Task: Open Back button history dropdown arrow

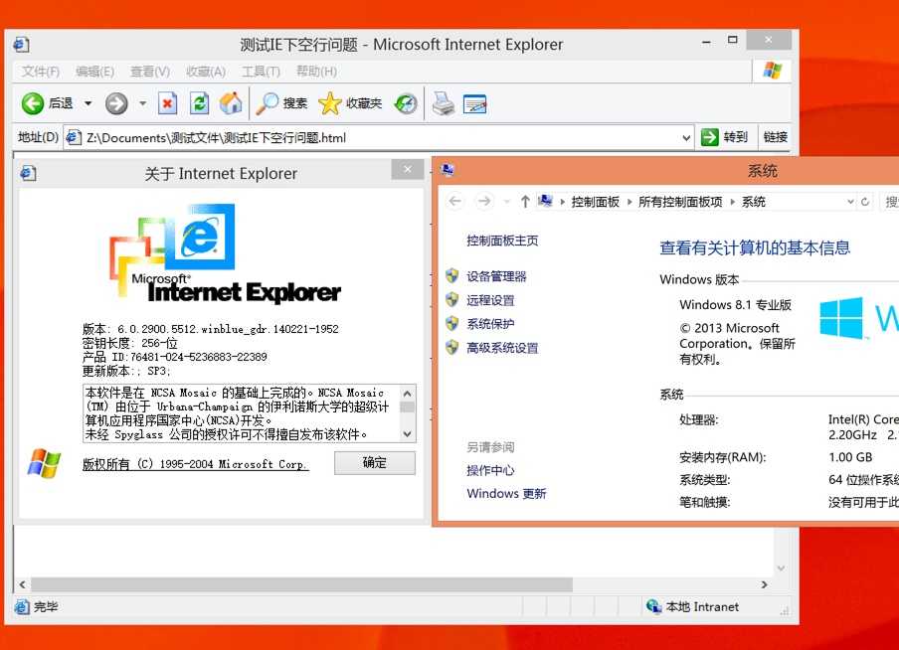Action: pyautogui.click(x=88, y=103)
